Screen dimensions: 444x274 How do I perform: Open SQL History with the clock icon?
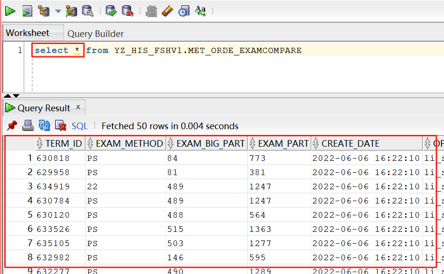184,10
